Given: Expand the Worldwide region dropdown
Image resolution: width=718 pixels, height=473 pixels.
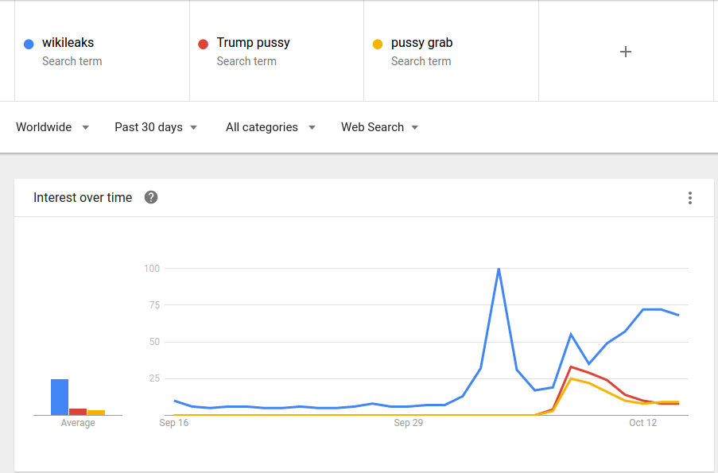Looking at the screenshot, I should 52,127.
